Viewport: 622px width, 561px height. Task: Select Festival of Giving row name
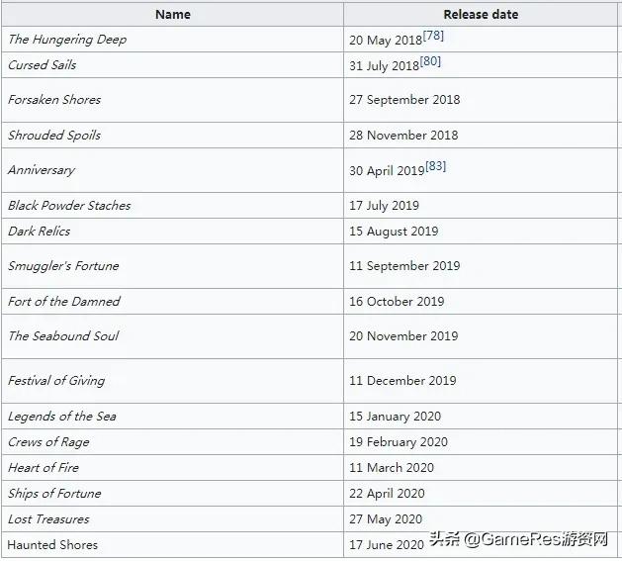pyautogui.click(x=56, y=381)
